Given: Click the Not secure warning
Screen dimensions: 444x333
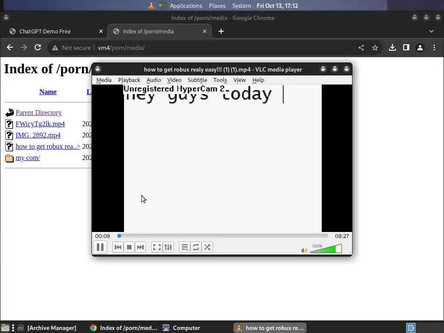Looking at the screenshot, I should coord(72,48).
